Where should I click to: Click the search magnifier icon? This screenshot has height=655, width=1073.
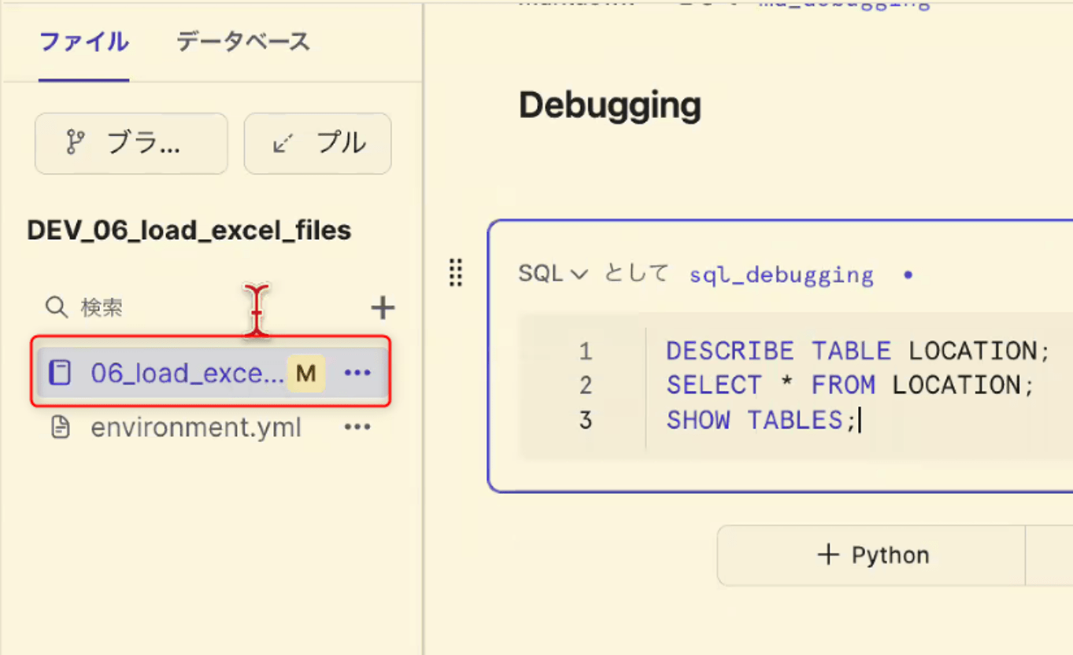(x=57, y=307)
